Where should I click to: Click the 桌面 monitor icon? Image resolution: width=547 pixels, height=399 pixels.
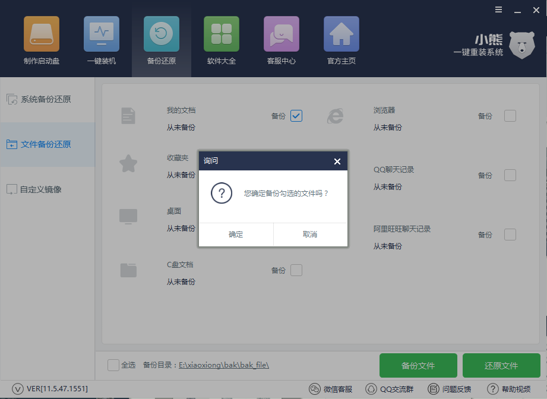[128, 217]
